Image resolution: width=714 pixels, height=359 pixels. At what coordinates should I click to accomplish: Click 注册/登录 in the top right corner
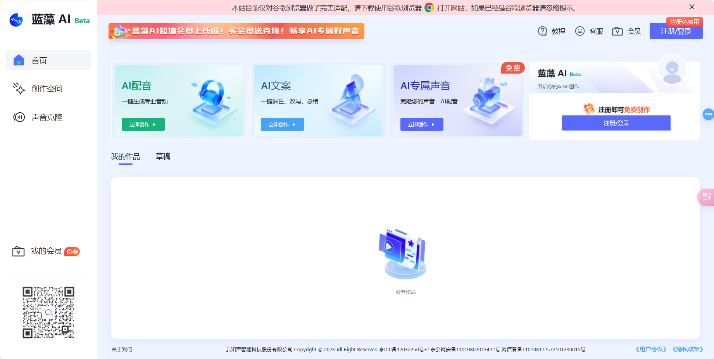676,31
